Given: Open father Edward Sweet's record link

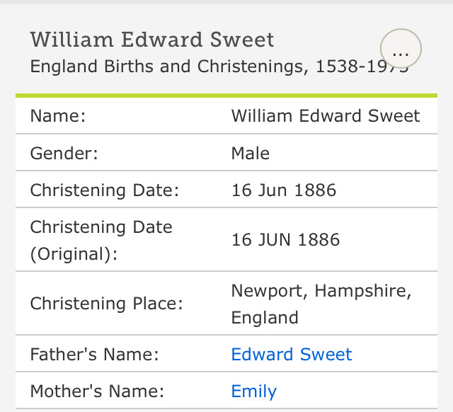Looking at the screenshot, I should [x=292, y=354].
